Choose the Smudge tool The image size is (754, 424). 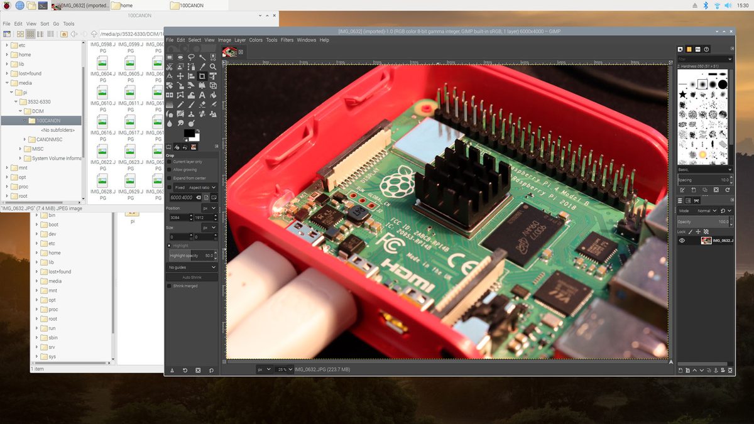[180, 124]
